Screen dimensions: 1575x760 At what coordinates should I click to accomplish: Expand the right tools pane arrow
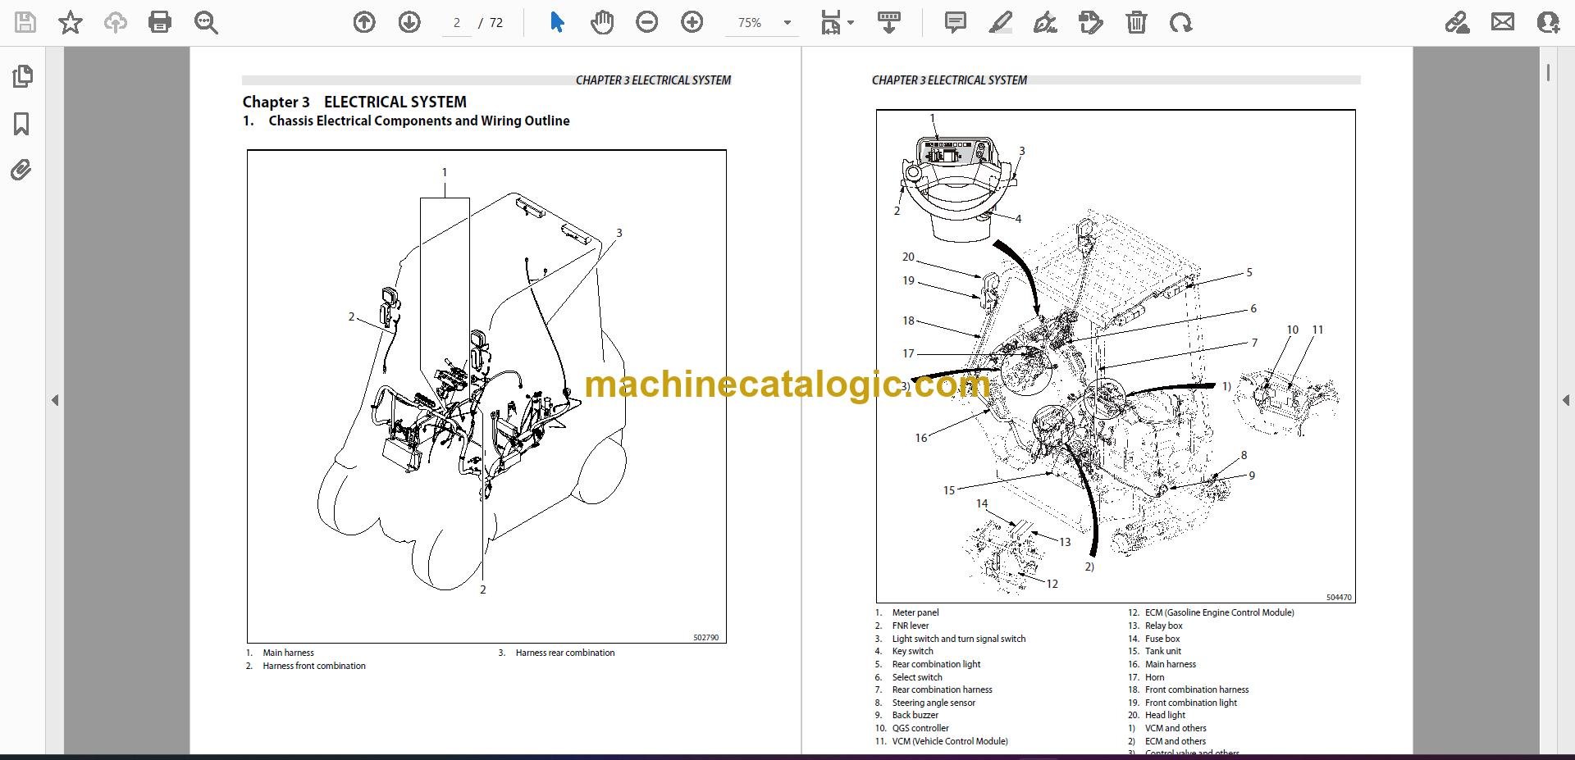[x=1566, y=400]
